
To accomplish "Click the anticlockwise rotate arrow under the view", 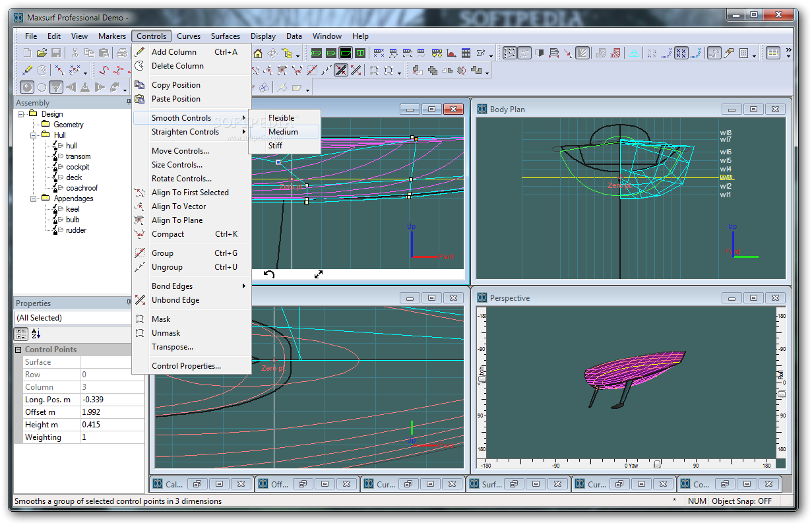I will point(269,274).
